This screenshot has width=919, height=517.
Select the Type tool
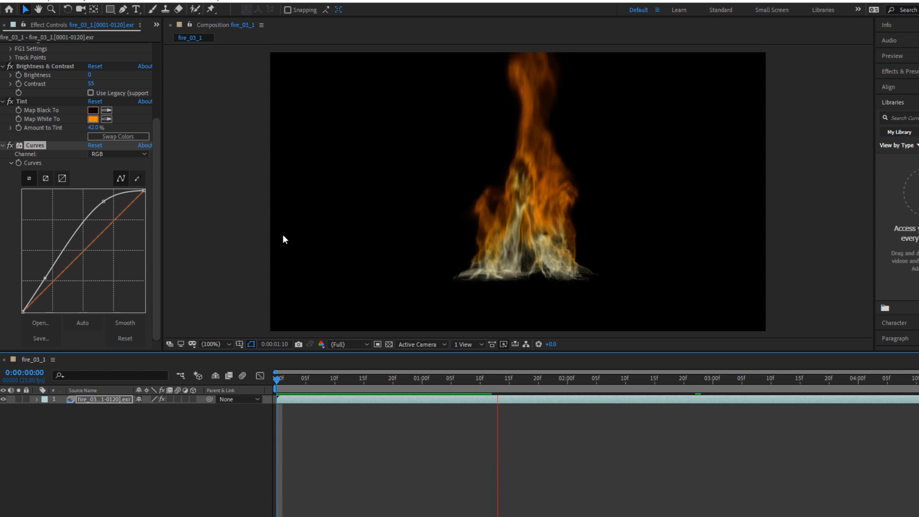coord(136,9)
